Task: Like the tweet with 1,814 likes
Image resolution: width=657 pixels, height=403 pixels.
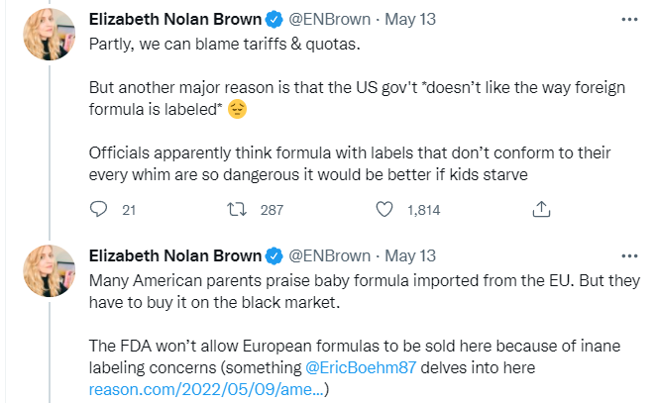Action: [x=386, y=210]
